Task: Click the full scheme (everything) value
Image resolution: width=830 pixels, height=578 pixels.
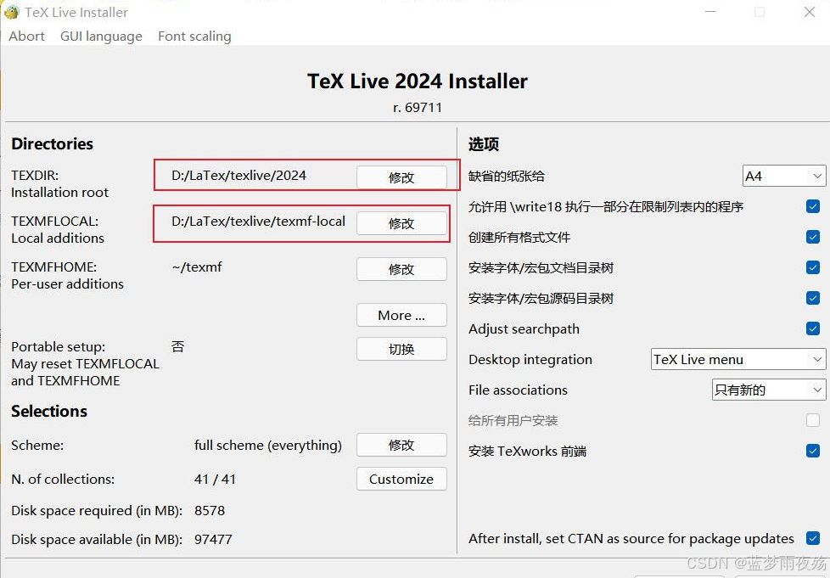Action: point(268,445)
